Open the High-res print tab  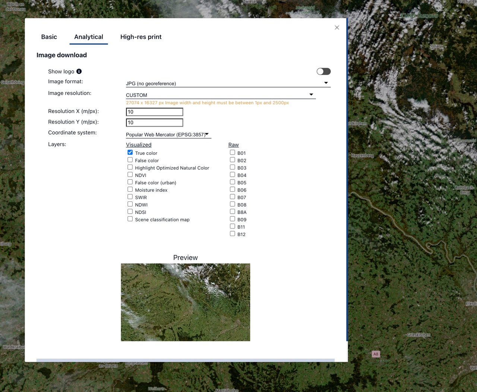pos(141,37)
